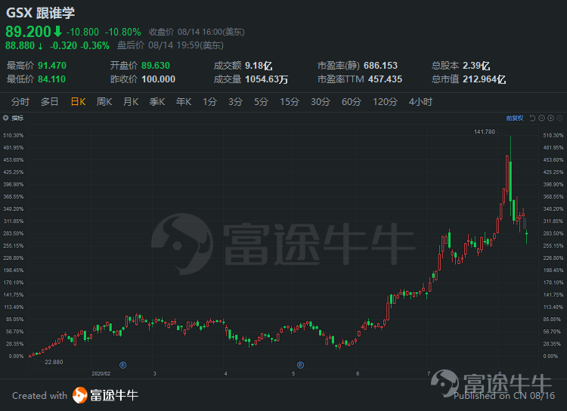567x411 pixels.
Task: Zoom in chart with plus circle icon
Action: coord(550,118)
